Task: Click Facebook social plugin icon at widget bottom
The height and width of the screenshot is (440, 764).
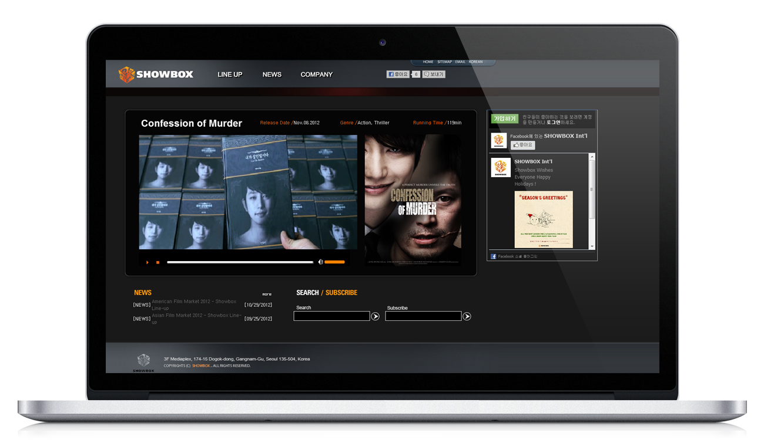Action: tap(494, 256)
